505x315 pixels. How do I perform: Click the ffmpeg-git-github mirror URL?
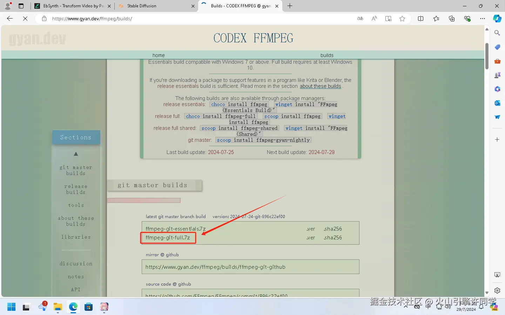click(215, 267)
